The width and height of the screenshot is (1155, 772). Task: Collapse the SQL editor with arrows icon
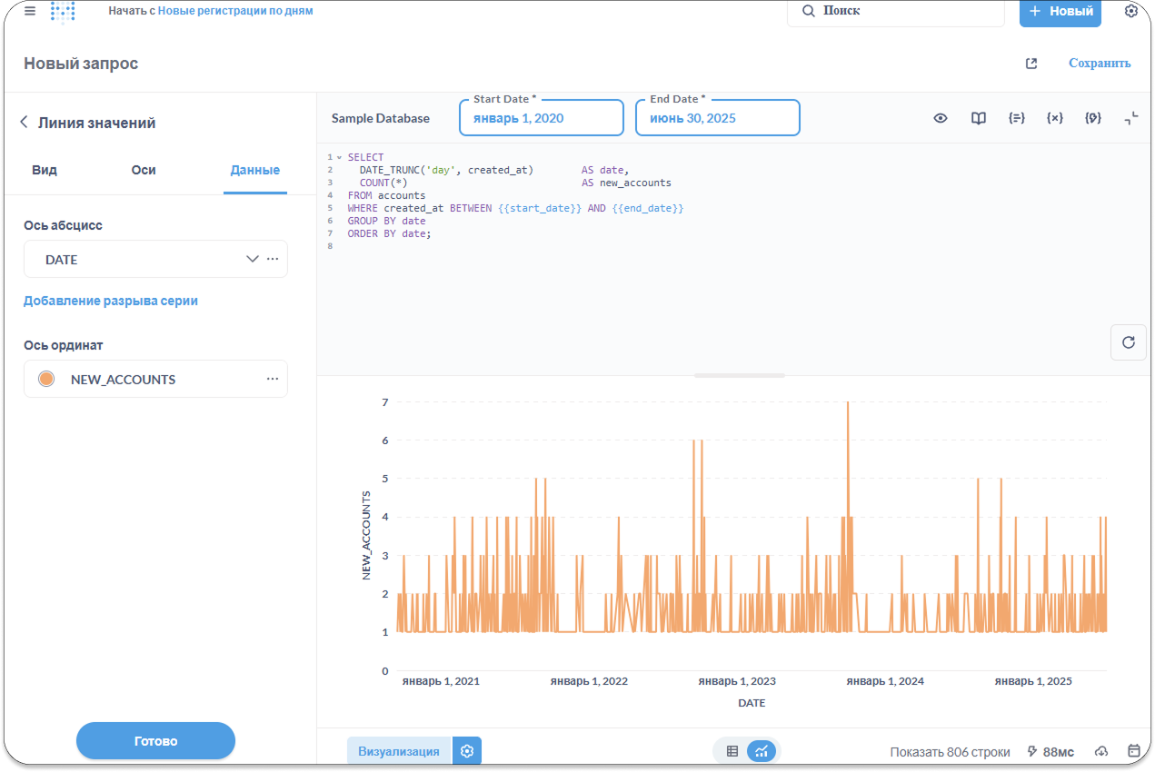1130,118
